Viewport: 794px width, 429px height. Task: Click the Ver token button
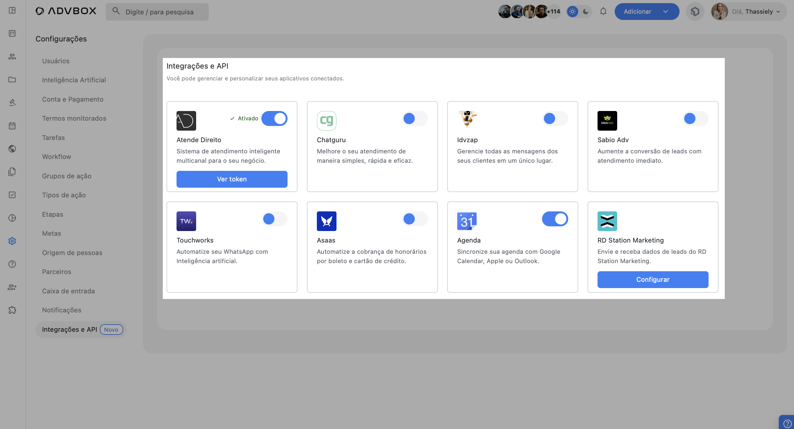[x=232, y=179]
